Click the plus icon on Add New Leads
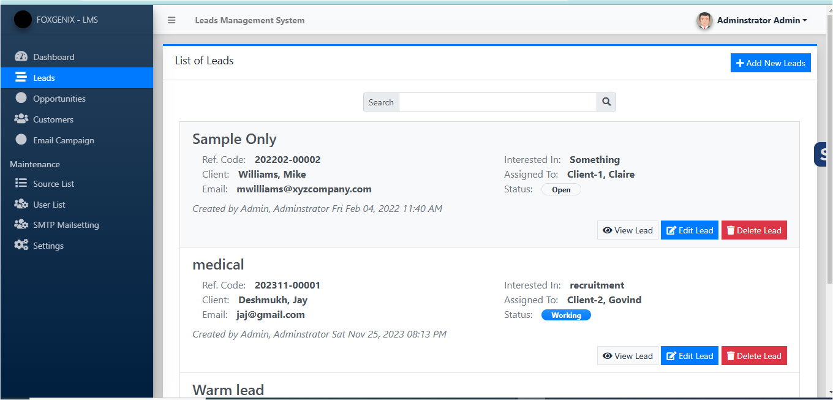The image size is (833, 400). click(x=740, y=63)
